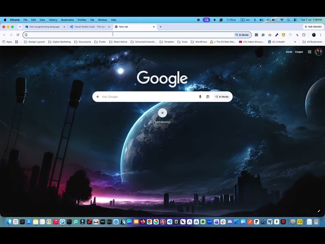Click the browser forward arrow
The height and width of the screenshot is (244, 325).
(x=11, y=35)
